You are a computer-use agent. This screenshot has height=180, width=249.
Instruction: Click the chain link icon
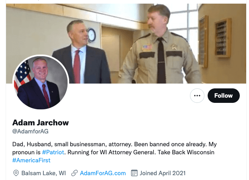pos(74,173)
